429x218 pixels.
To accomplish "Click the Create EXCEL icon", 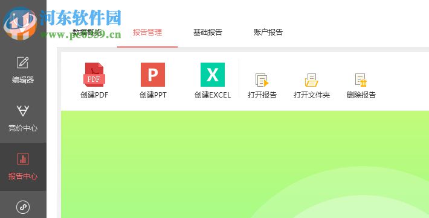I will 213,75.
